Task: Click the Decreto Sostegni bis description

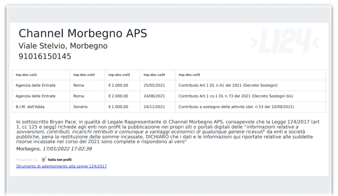Action: click(236, 96)
